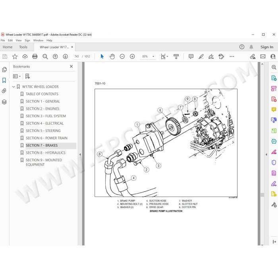Open TABLE OF CONTENTS bookmark

(42, 94)
